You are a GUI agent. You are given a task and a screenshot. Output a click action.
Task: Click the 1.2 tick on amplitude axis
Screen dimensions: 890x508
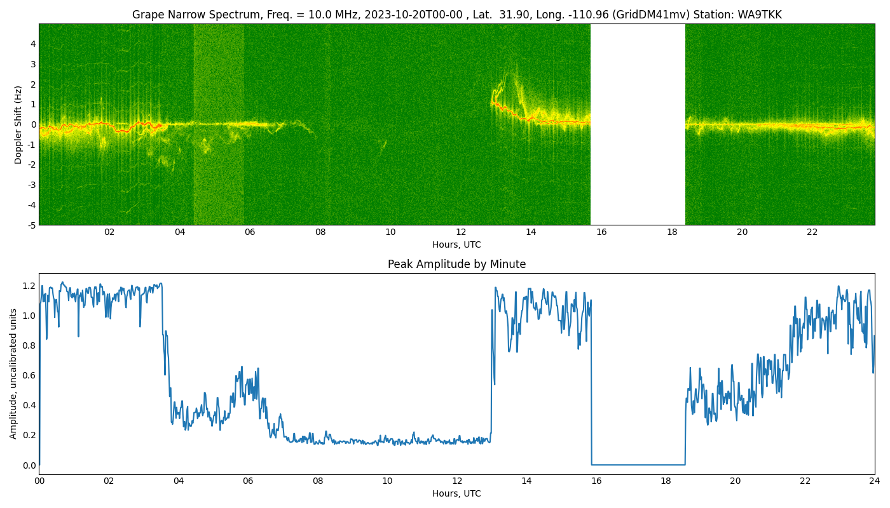pos(29,286)
